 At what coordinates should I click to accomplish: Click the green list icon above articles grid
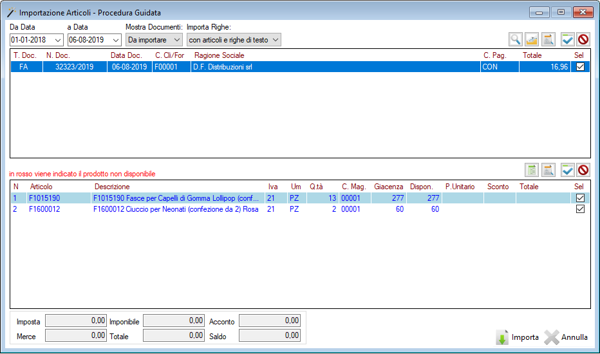coord(532,170)
